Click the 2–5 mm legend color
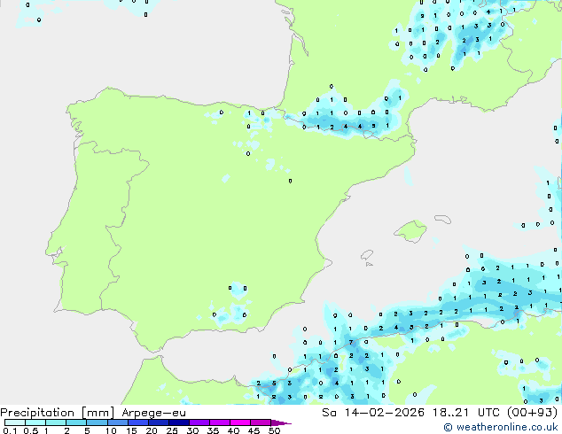This screenshot has width=562, height=434. point(76,422)
